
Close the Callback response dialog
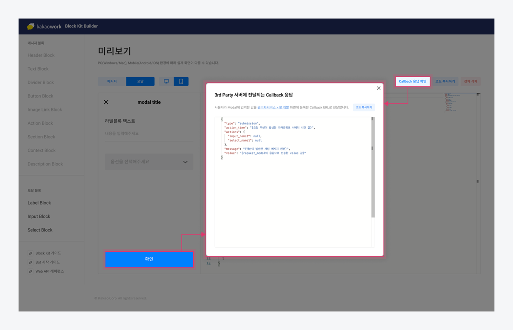pos(378,88)
